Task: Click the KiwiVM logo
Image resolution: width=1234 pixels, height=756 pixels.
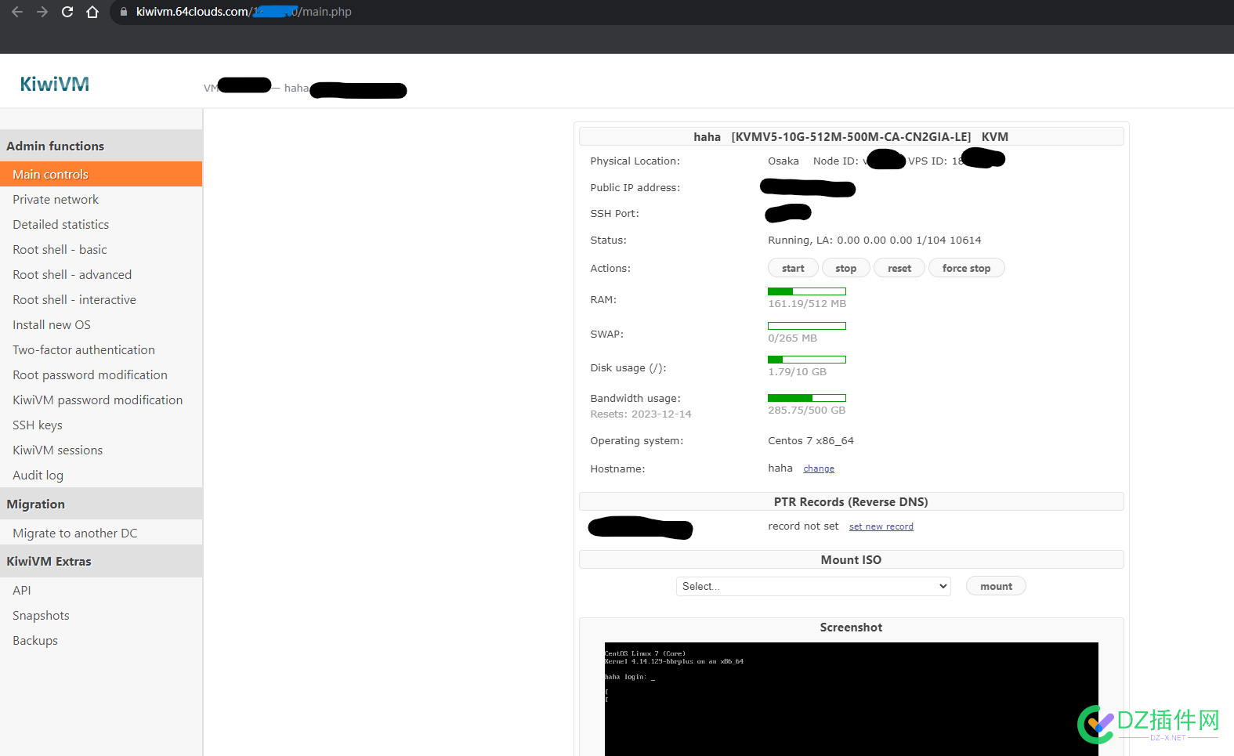Action: coord(54,84)
